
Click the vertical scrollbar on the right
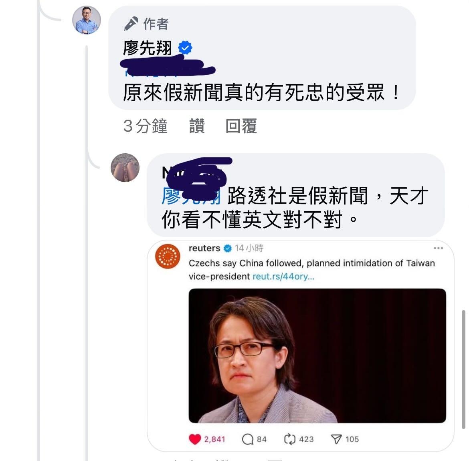463,369
